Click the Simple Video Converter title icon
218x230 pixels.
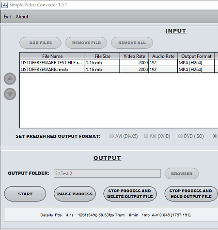click(x=4, y=5)
